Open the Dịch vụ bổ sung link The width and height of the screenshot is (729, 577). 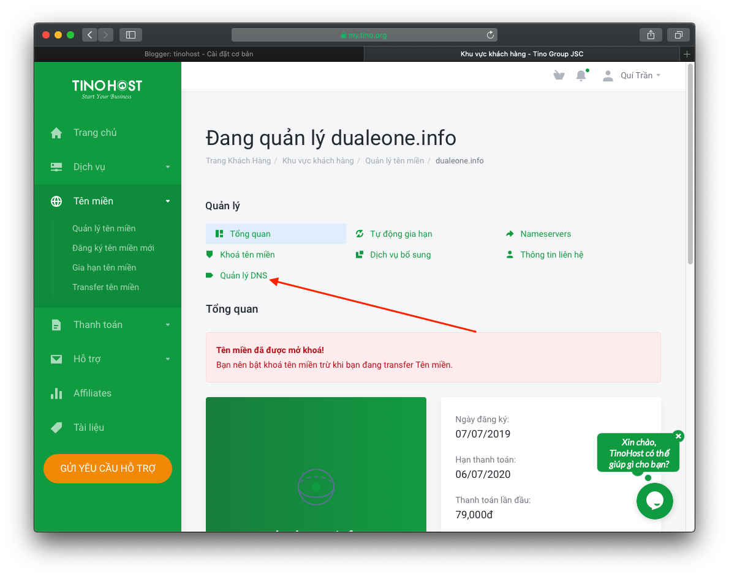400,255
